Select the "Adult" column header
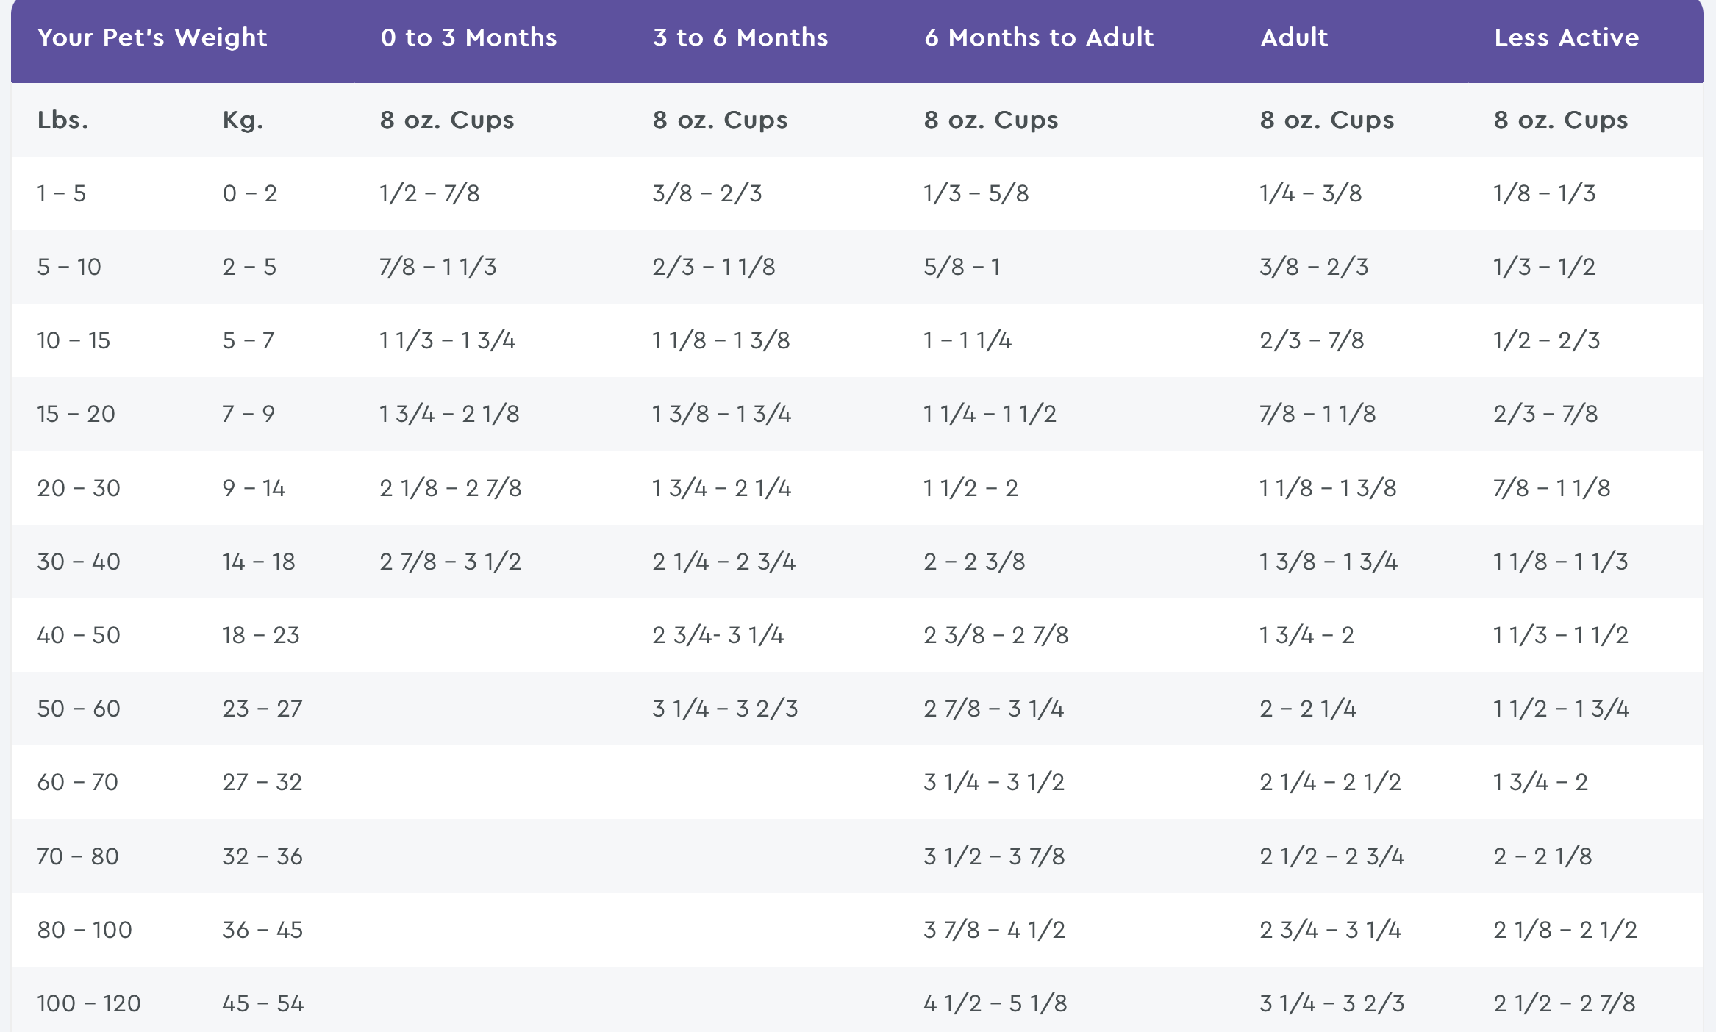Viewport: 1716px width, 1032px height. click(x=1293, y=37)
